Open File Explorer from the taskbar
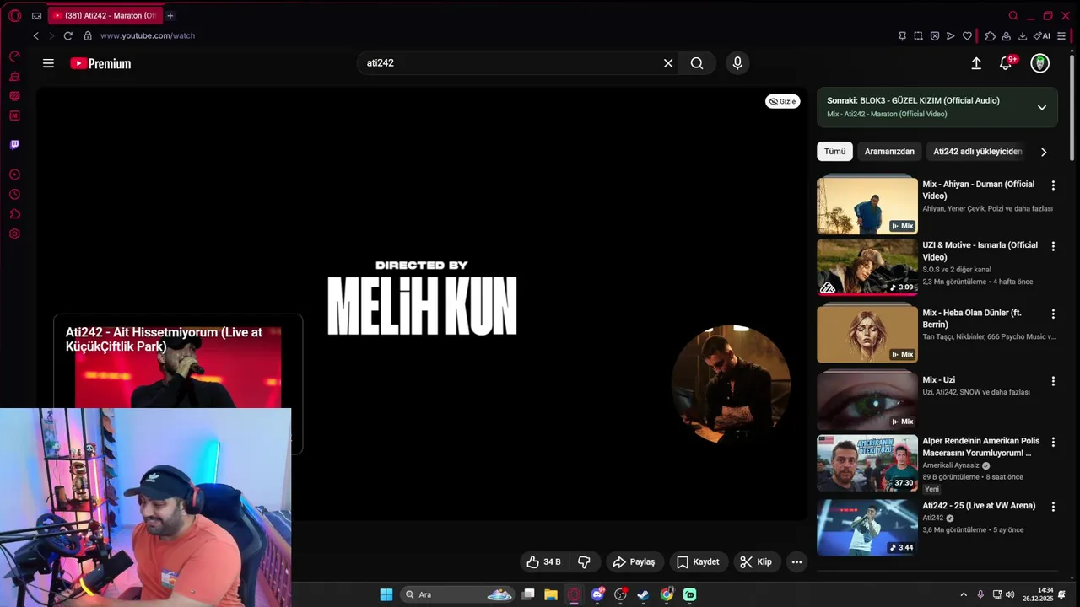The height and width of the screenshot is (607, 1080). [x=551, y=594]
